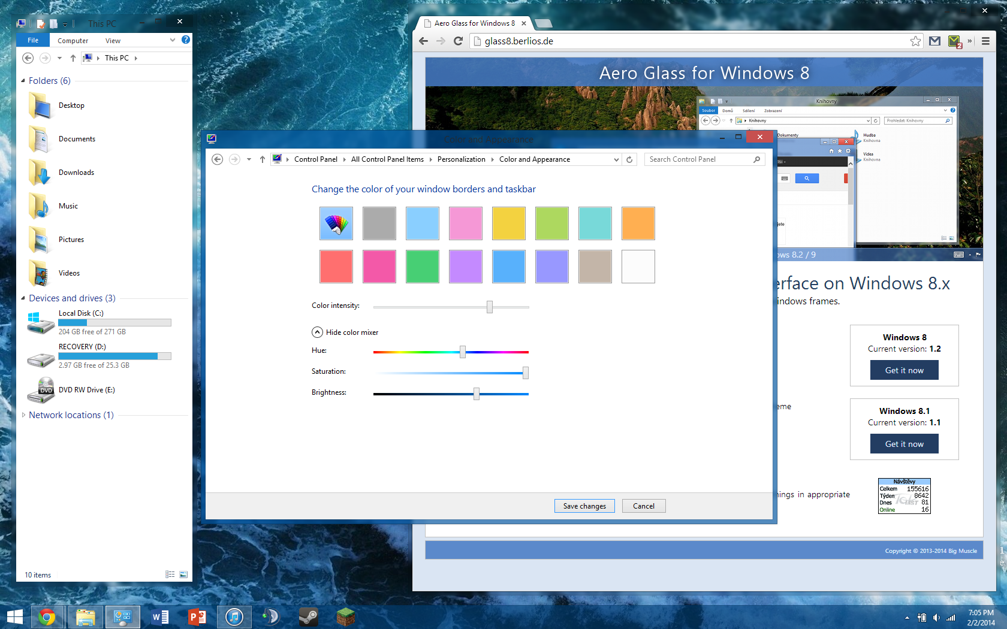Screen dimensions: 1007x629
Task: Collapse the Folders group
Action: pos(23,81)
